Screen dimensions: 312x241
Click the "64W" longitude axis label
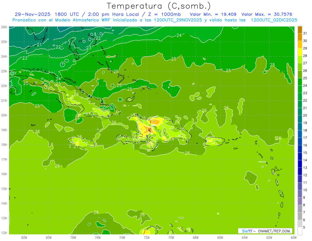click(245, 237)
